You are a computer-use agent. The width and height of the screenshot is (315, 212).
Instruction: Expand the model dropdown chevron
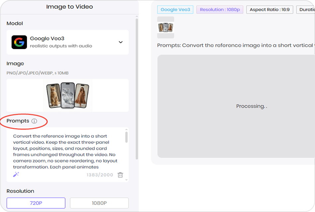click(x=121, y=42)
